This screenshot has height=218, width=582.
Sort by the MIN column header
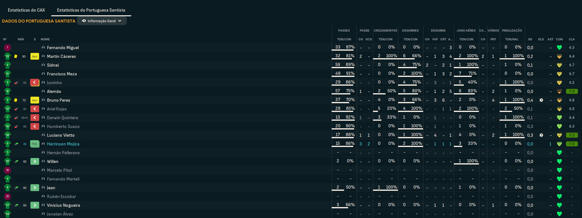click(21, 39)
